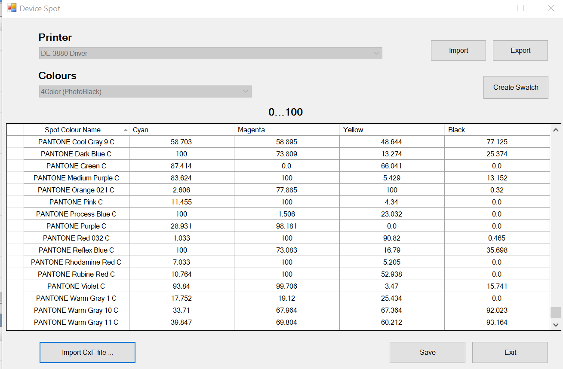Select PANTONE Warm Gray 11 C row
Image resolution: width=563 pixels, height=369 pixels.
coord(76,322)
